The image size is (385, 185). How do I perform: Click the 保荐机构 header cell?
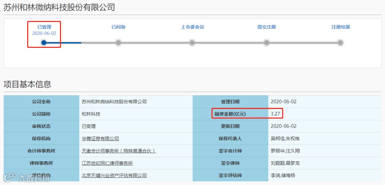coord(41,139)
